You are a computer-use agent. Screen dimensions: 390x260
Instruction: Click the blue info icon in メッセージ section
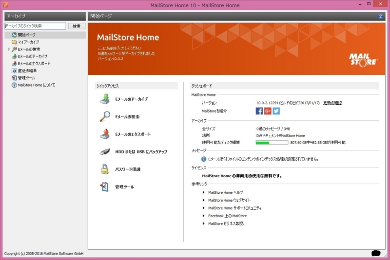[203, 159]
